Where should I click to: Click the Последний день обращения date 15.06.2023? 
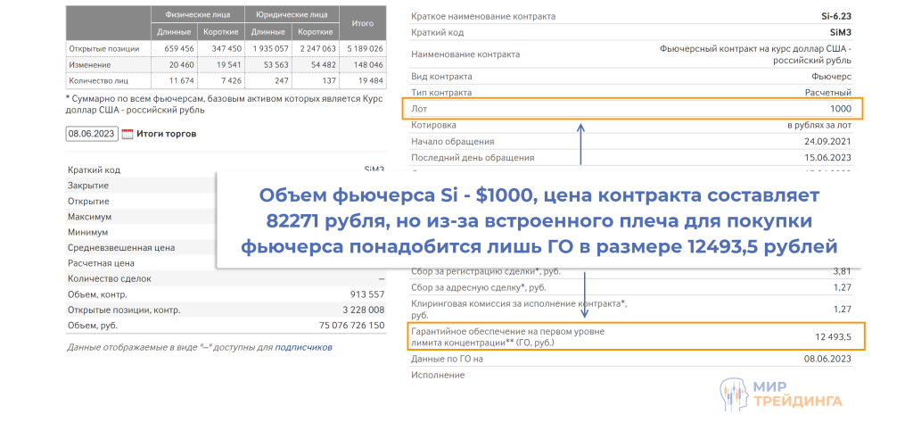(827, 158)
